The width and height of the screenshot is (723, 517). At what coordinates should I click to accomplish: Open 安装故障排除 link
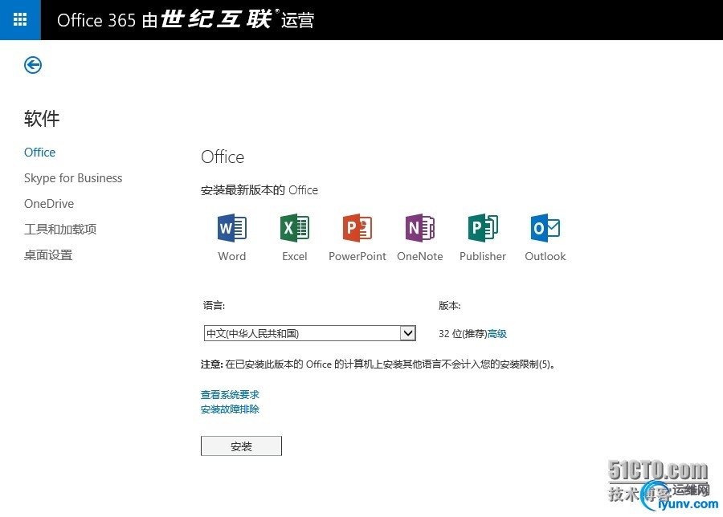[x=230, y=409]
